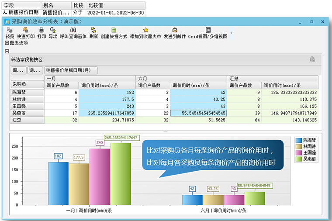The image size is (332, 221).
Task: Select the 汇总 column group header
Action: pyautogui.click(x=273, y=79)
